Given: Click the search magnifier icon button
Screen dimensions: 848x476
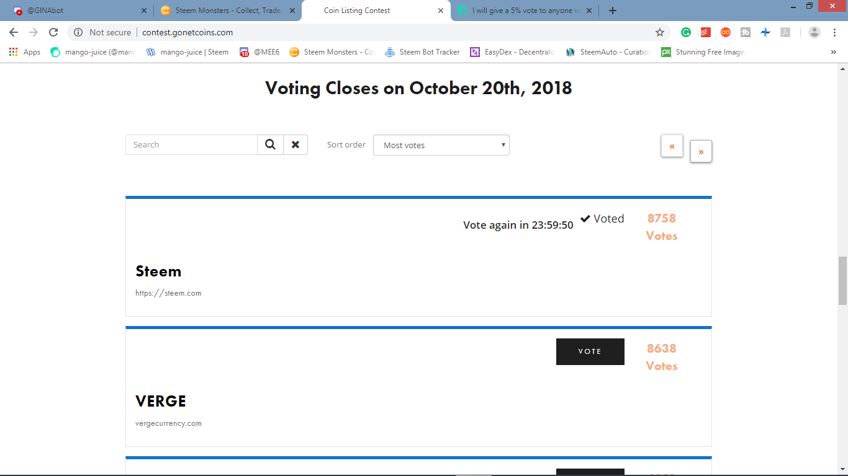Looking at the screenshot, I should click(x=270, y=144).
